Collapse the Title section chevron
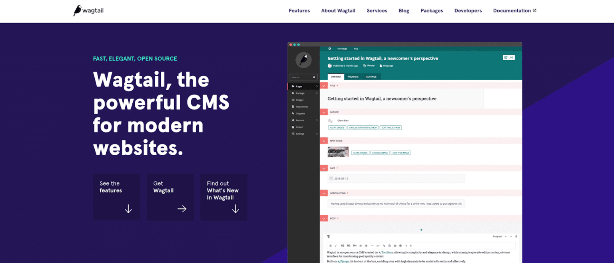 pos(323,85)
